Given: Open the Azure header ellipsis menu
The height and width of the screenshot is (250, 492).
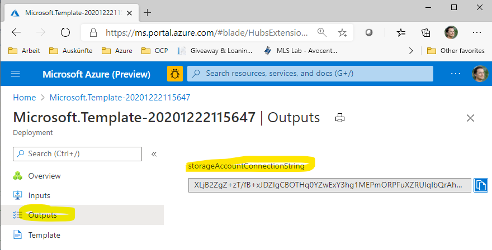Looking at the screenshot, I should pos(455,74).
